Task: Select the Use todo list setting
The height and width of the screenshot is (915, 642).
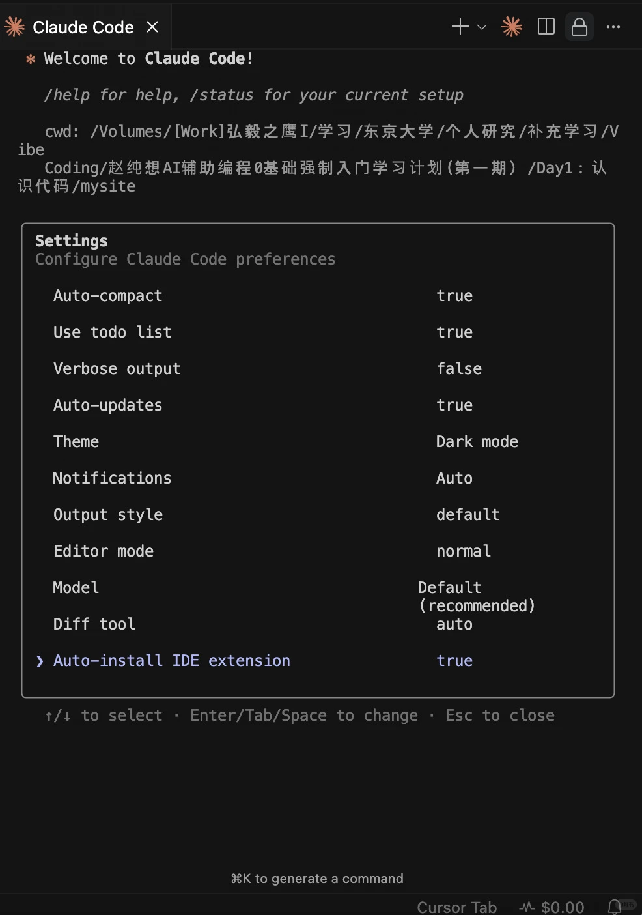Action: 113,332
